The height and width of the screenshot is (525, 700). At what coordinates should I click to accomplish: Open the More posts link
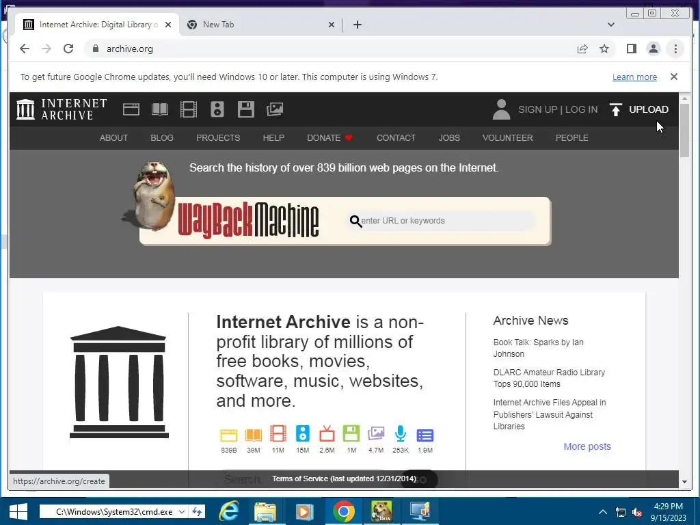pos(587,446)
